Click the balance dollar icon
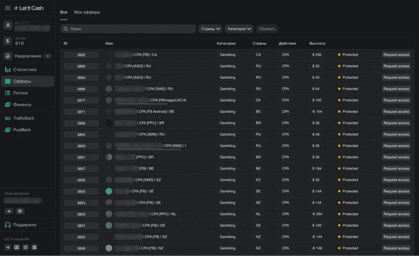The width and height of the screenshot is (419, 256). pos(7,41)
